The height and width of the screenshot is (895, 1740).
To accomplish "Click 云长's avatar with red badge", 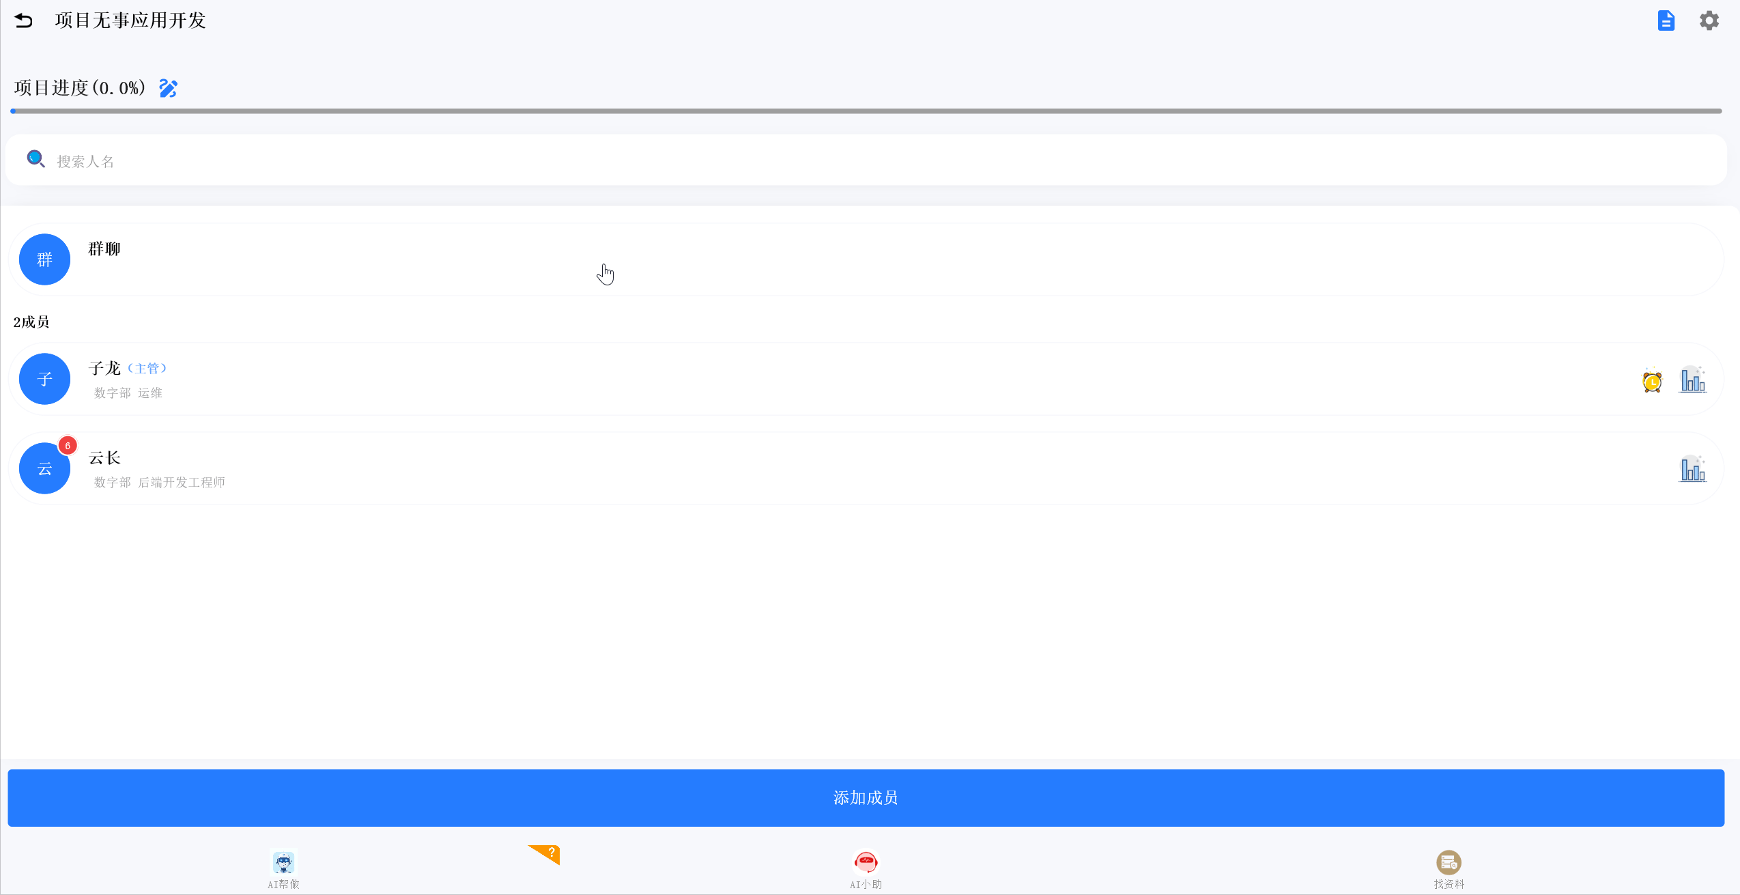I will (45, 468).
